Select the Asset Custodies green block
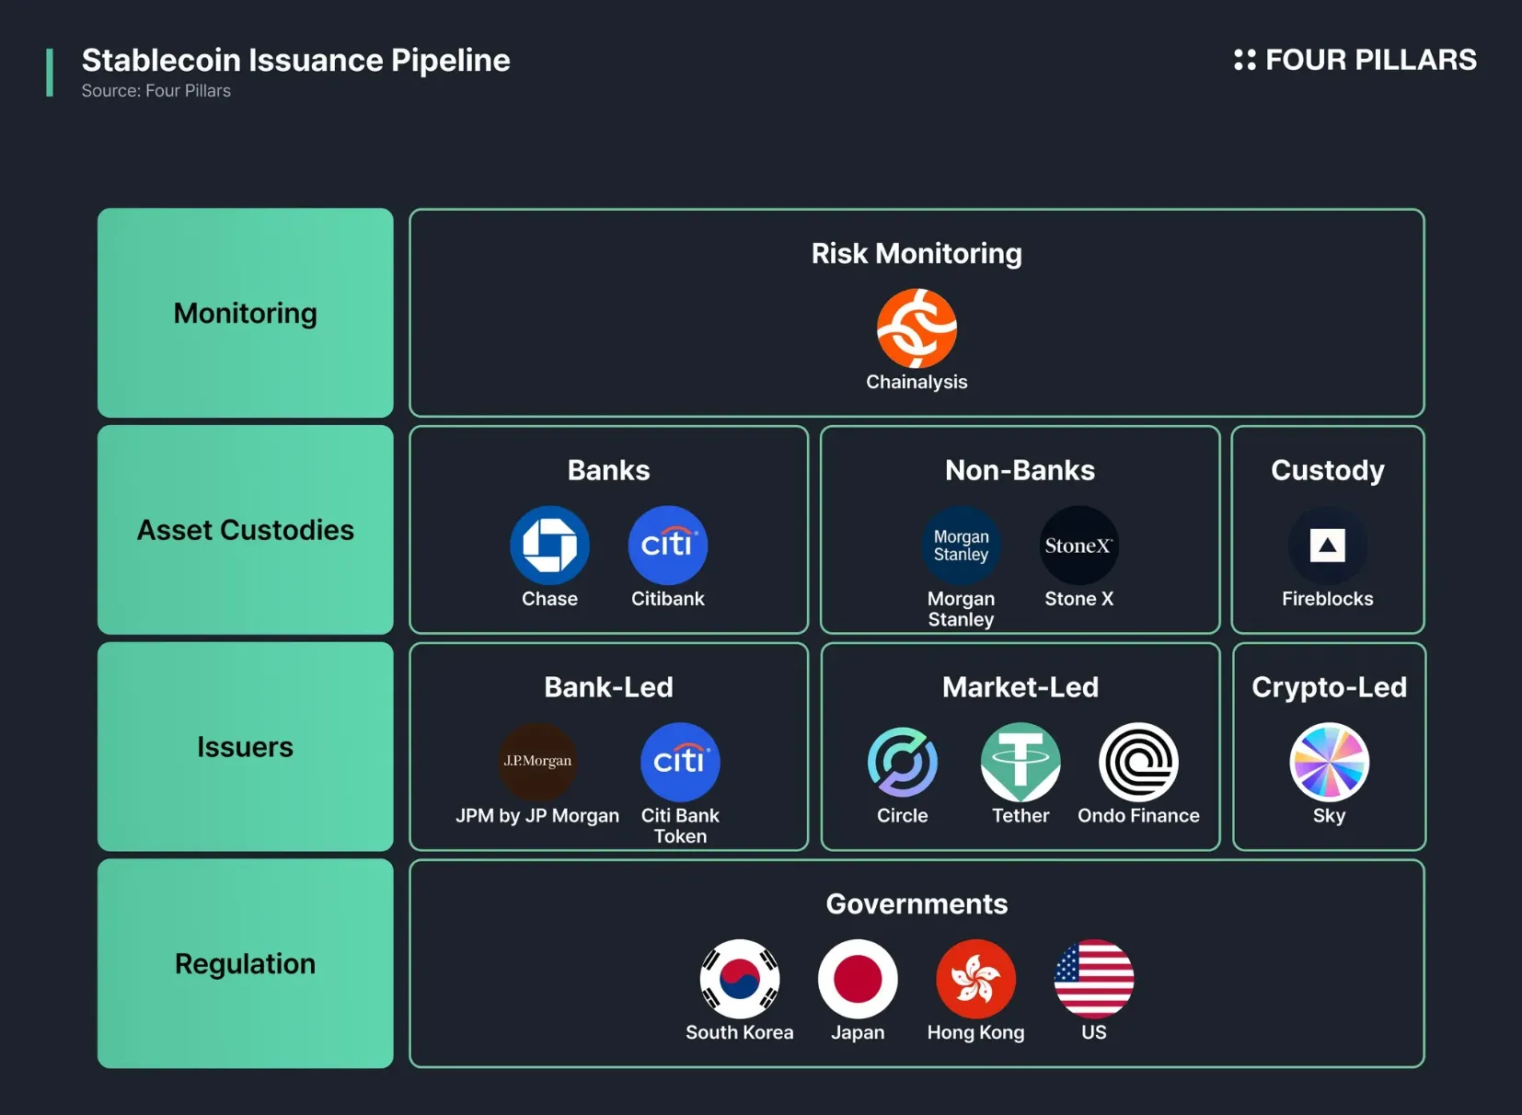 [246, 530]
